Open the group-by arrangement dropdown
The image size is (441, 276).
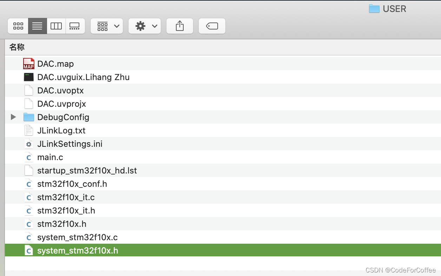point(107,26)
